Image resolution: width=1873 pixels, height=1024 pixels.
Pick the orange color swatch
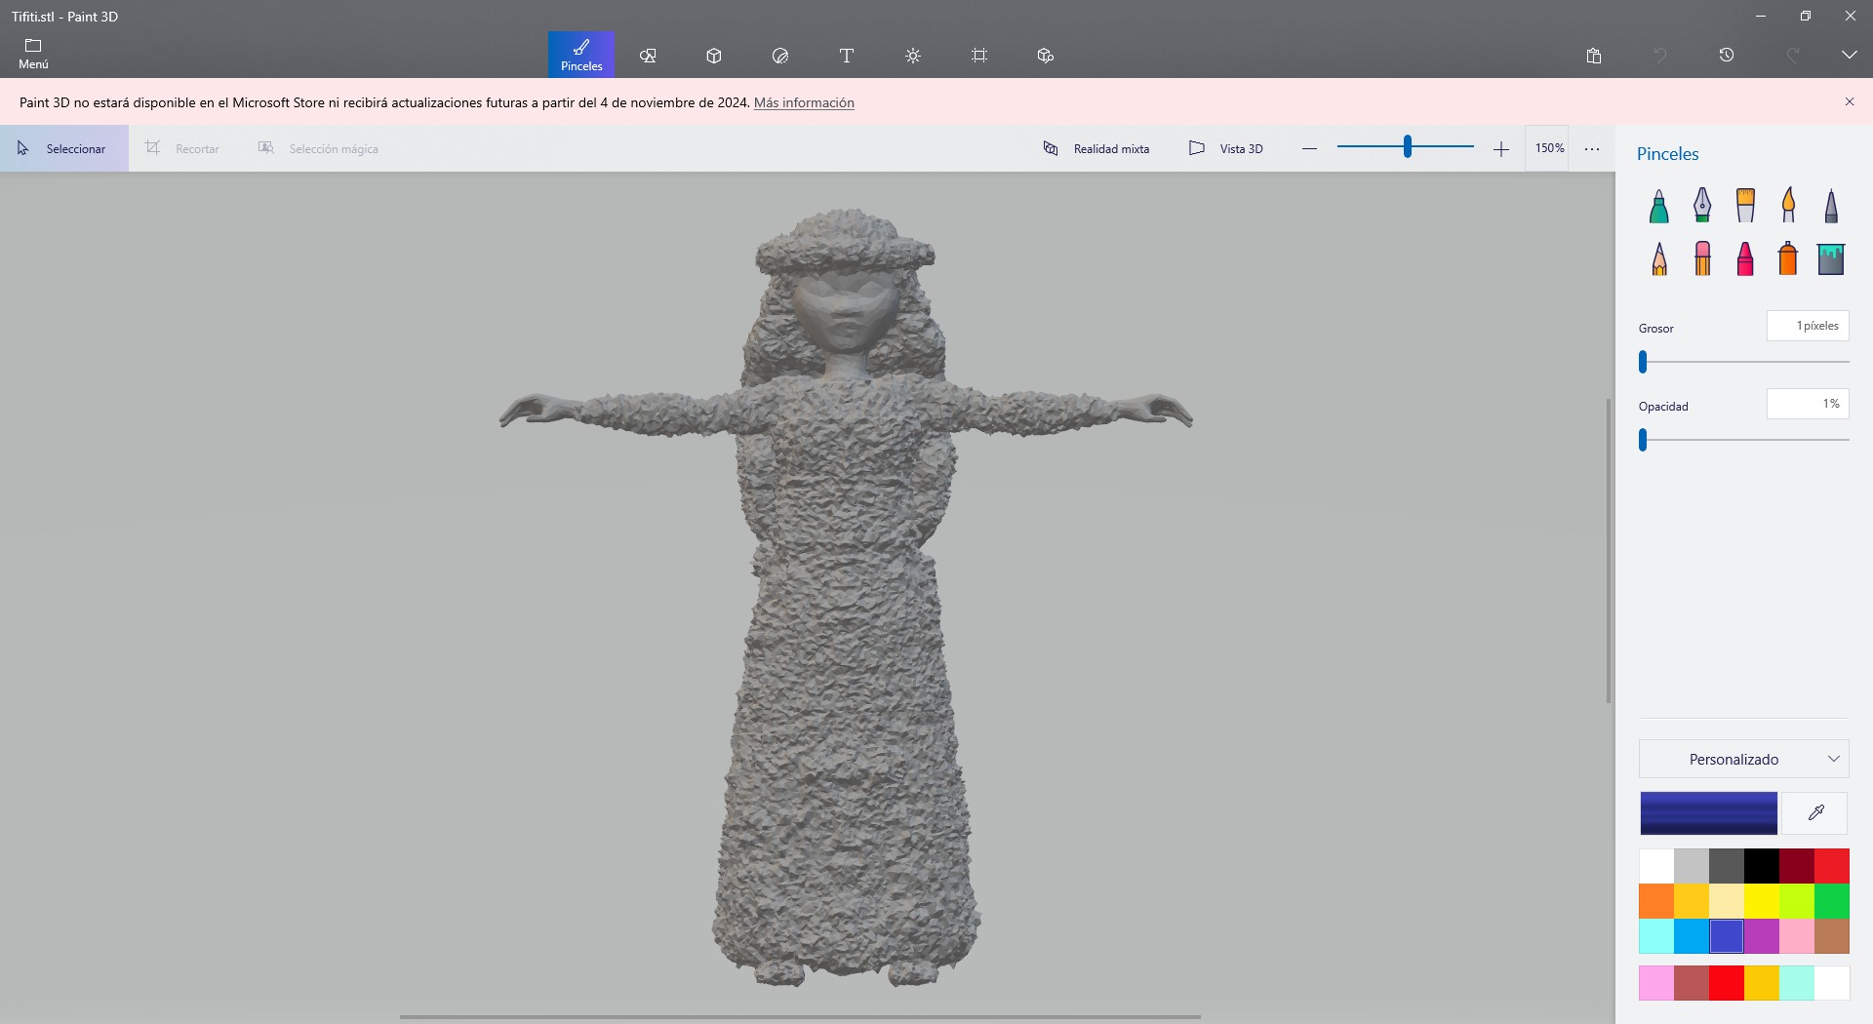click(1656, 901)
